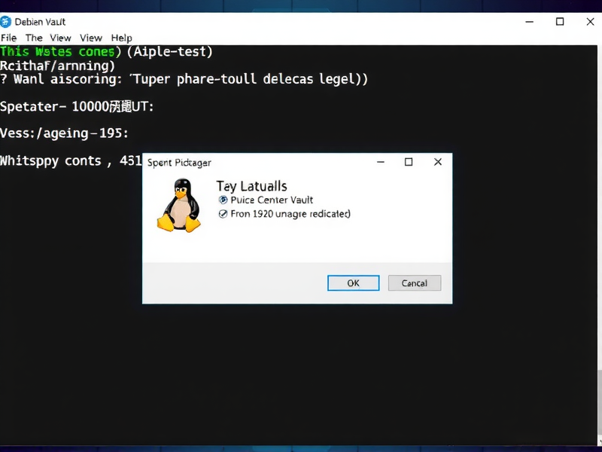Toggle the Fron 1920 unagre redicated checkbox

223,214
